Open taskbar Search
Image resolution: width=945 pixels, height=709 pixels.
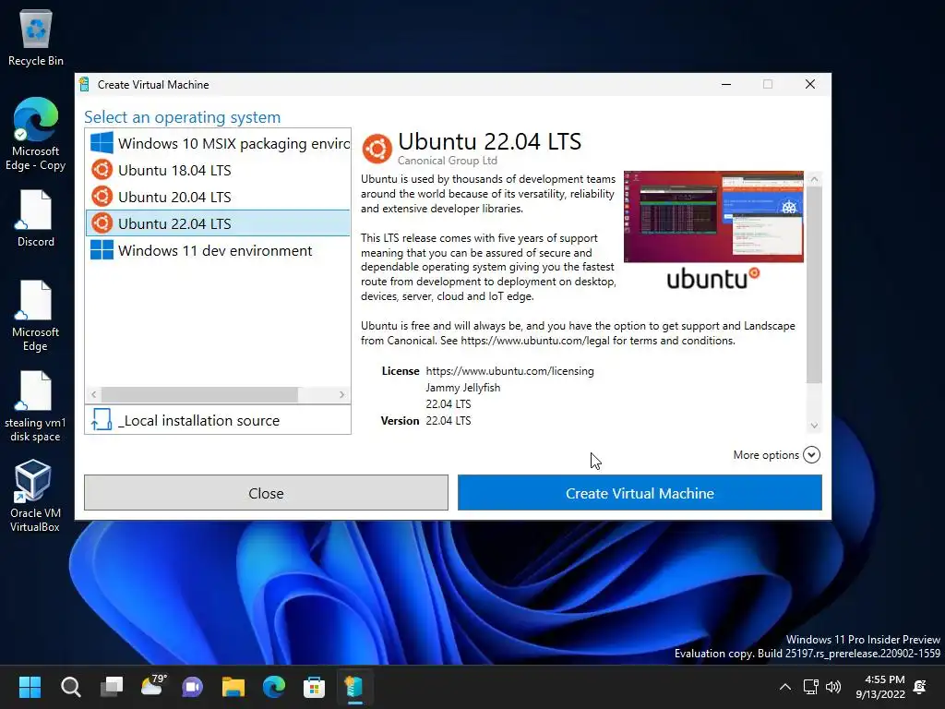click(70, 687)
